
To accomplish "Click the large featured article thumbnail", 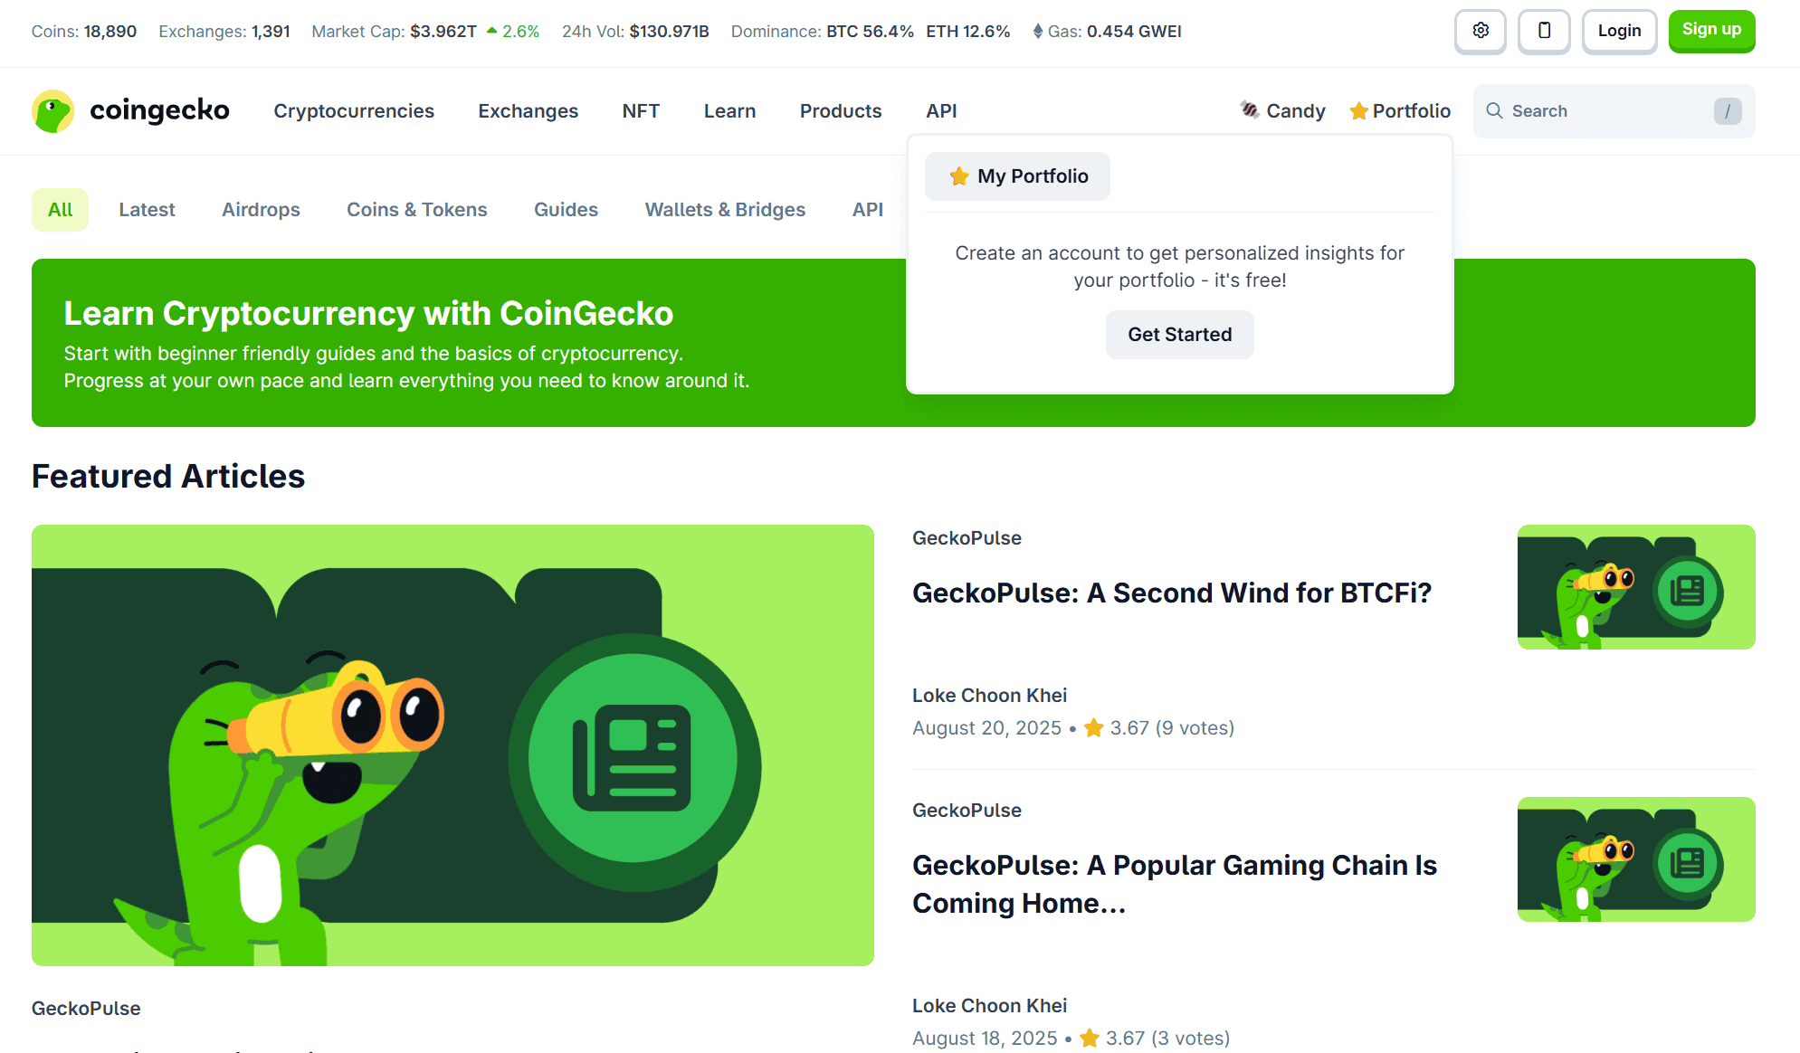I will pos(452,745).
